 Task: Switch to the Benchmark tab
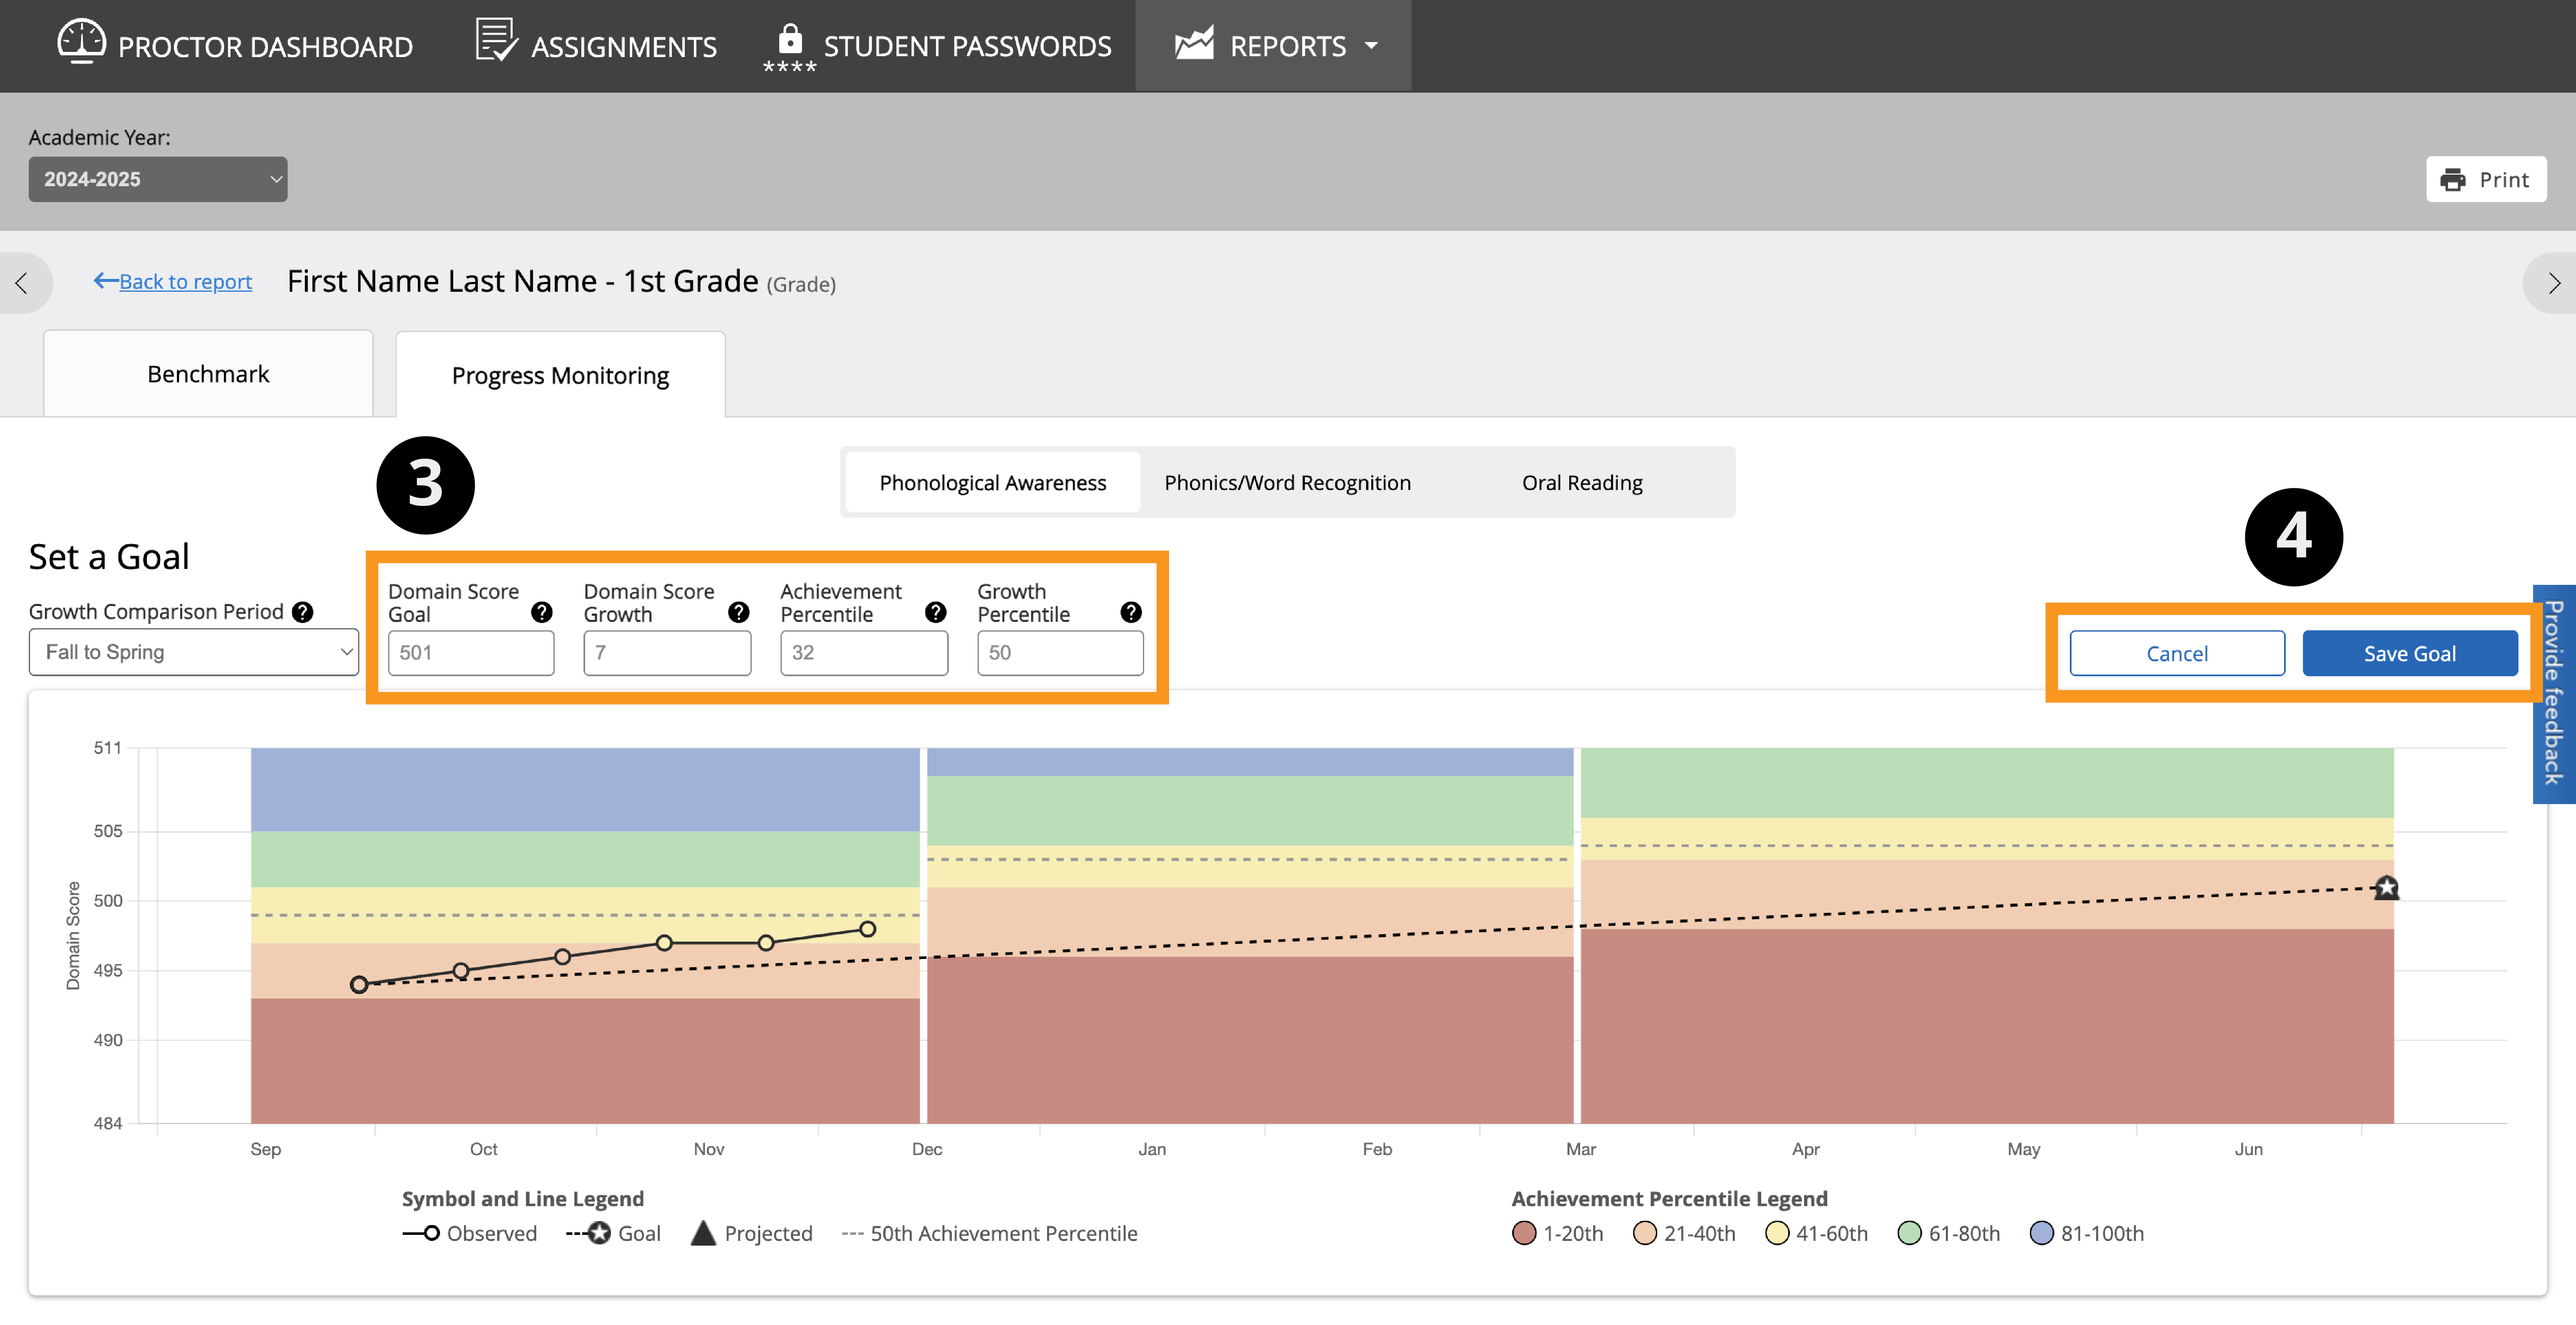(x=208, y=374)
